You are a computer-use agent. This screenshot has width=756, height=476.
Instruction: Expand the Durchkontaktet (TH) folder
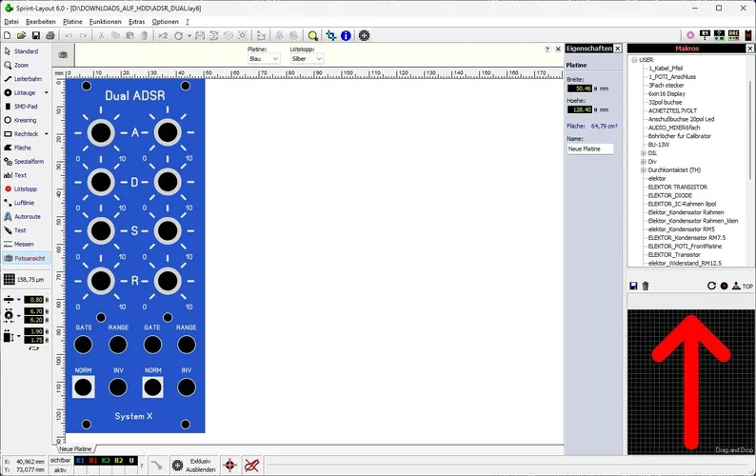pos(644,170)
